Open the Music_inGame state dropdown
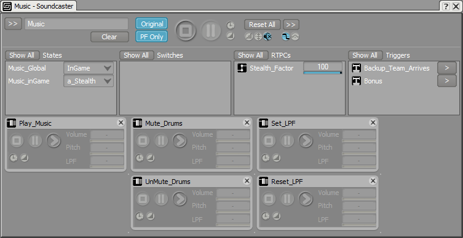Viewport: 463px width, 238px height. point(89,81)
